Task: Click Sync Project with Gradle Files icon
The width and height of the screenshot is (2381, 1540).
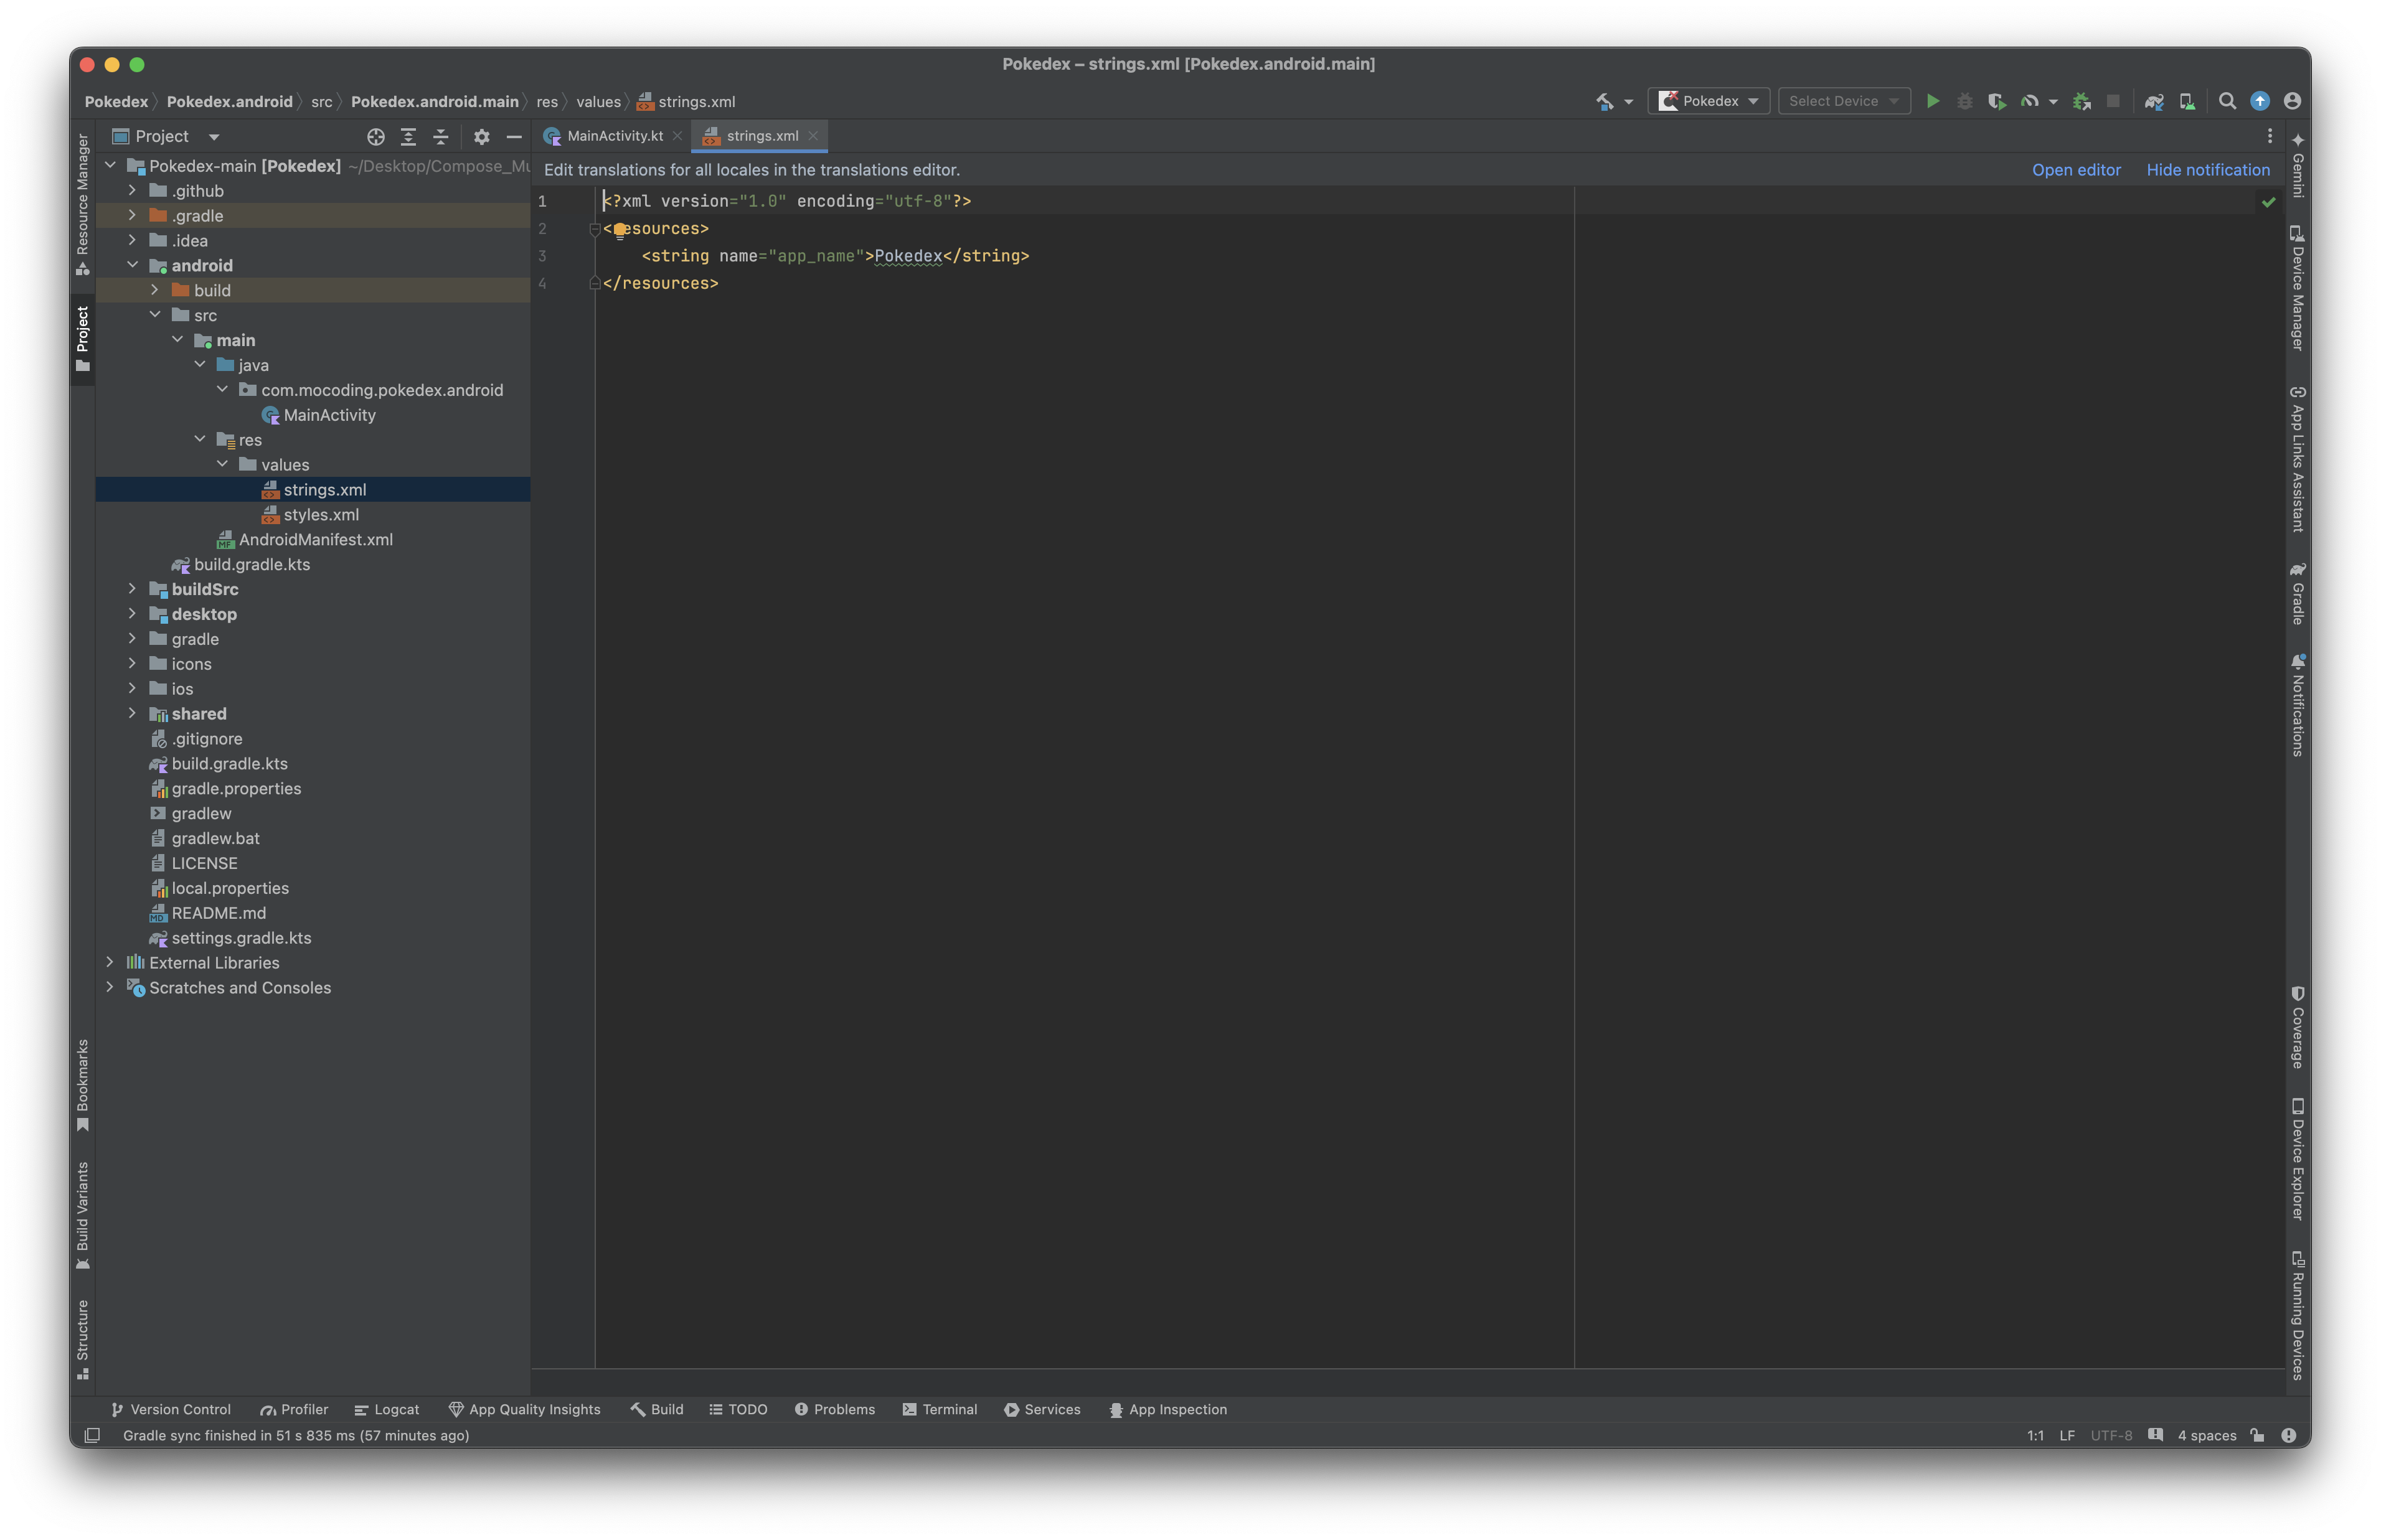Action: [2154, 101]
